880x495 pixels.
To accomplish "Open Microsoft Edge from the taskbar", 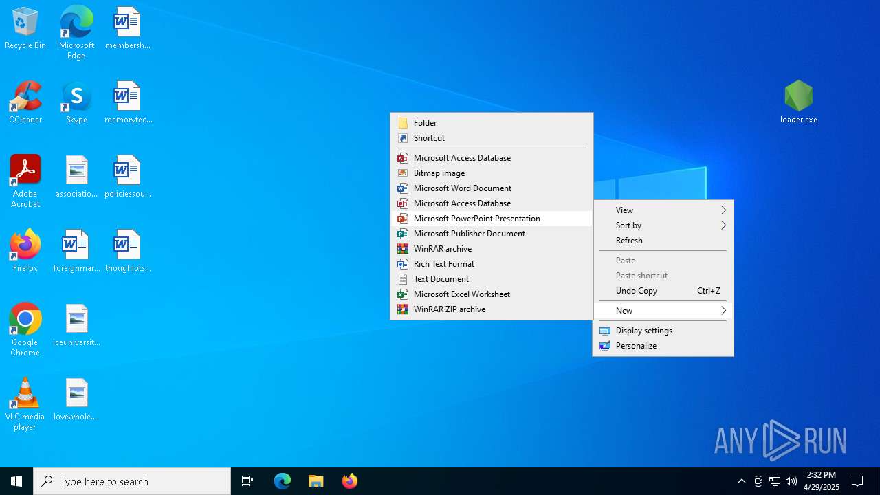I will [283, 481].
